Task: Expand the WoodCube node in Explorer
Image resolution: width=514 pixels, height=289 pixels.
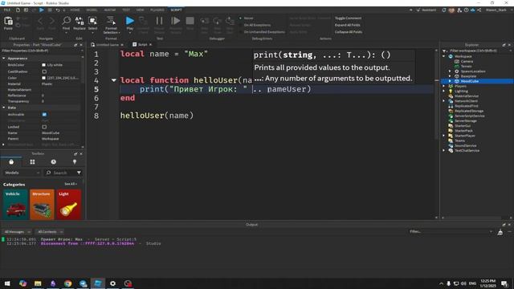Action: pos(450,81)
